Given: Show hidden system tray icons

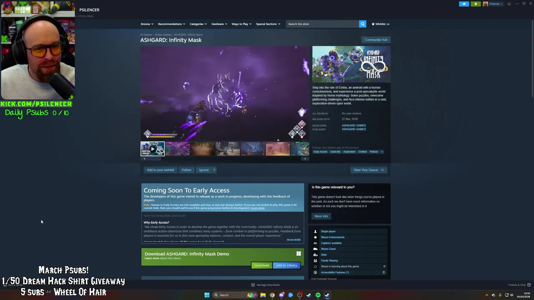Looking at the screenshot, I should point(486,295).
